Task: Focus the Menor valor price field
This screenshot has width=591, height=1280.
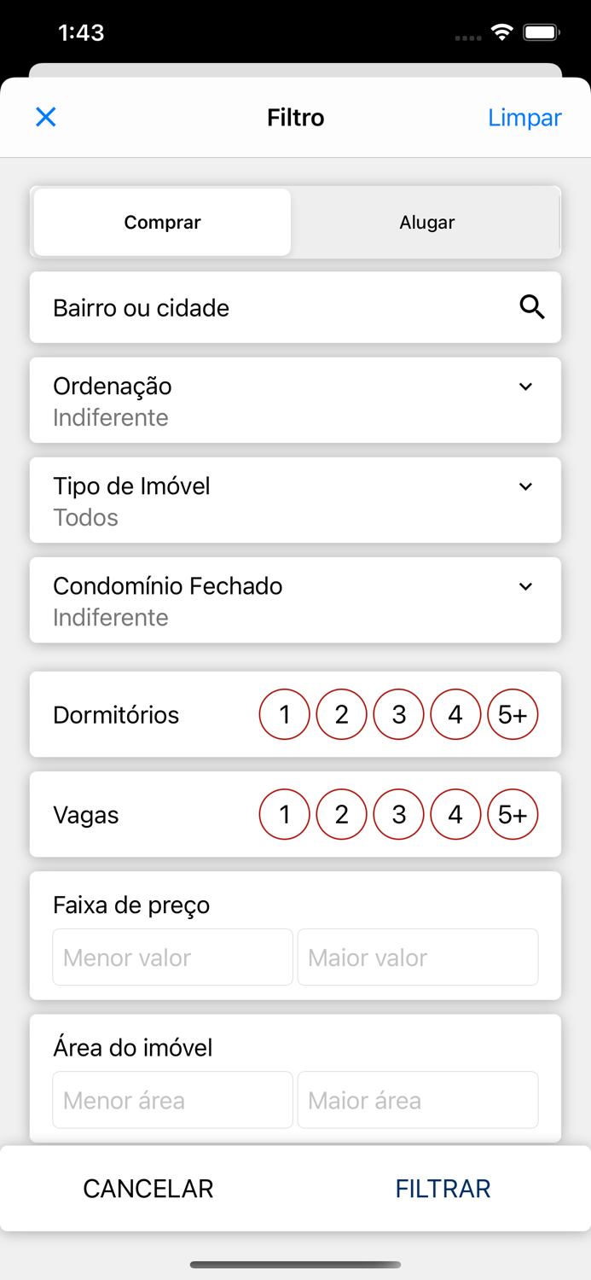Action: pyautogui.click(x=172, y=957)
